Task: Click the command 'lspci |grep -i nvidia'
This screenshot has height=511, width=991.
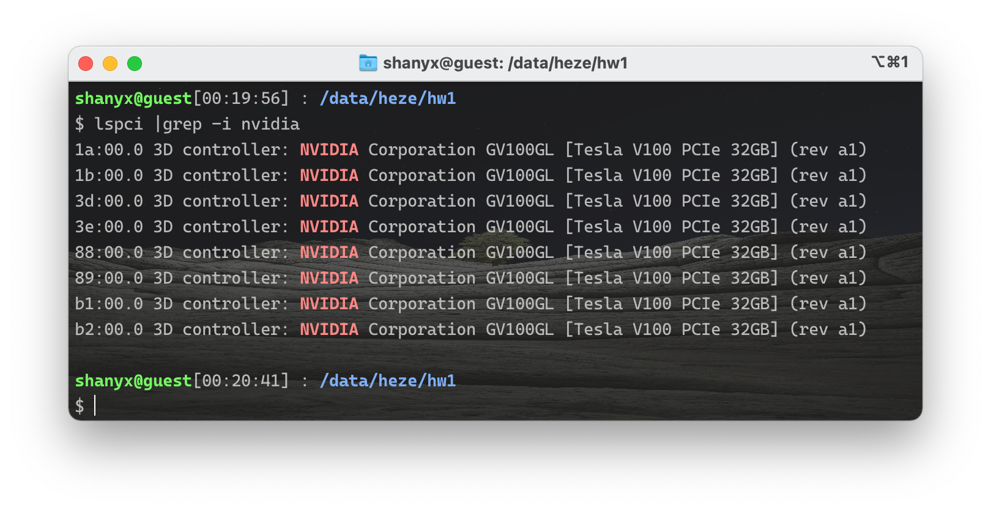Action: [x=197, y=124]
